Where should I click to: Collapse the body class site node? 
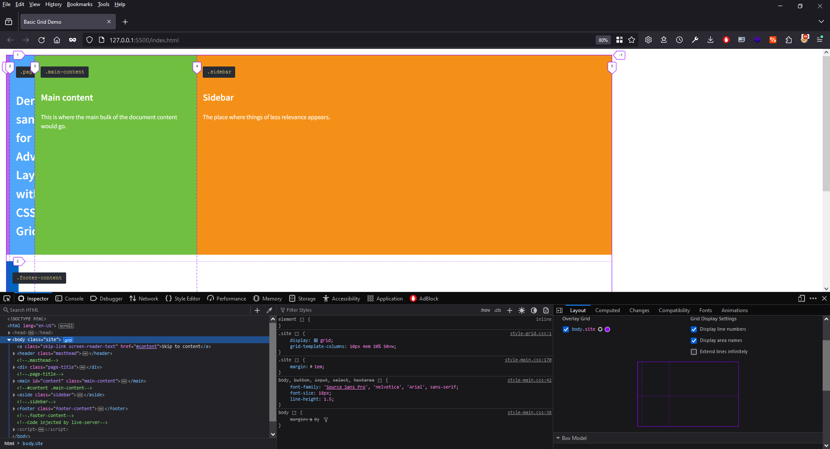9,340
